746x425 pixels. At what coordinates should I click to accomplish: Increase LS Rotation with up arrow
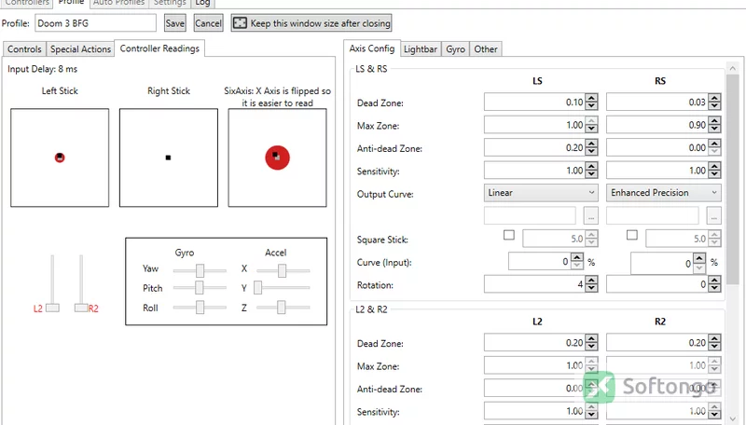click(x=591, y=280)
